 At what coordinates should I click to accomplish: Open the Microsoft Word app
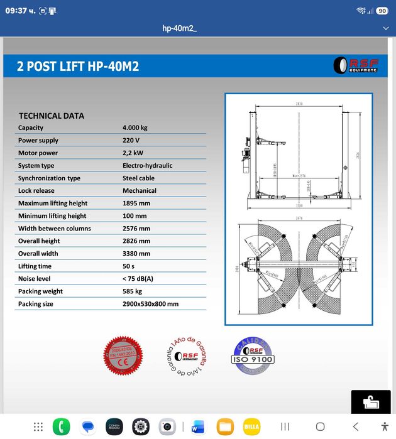click(x=198, y=426)
